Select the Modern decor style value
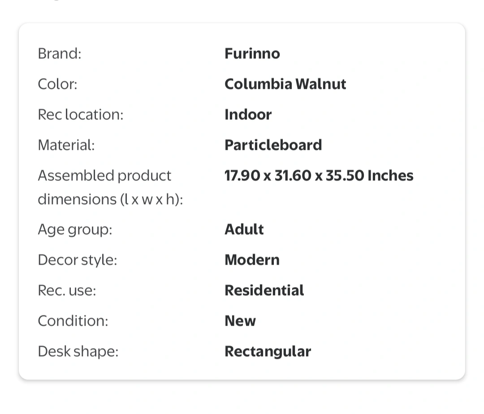Screen dimensions: 484x414 252,260
